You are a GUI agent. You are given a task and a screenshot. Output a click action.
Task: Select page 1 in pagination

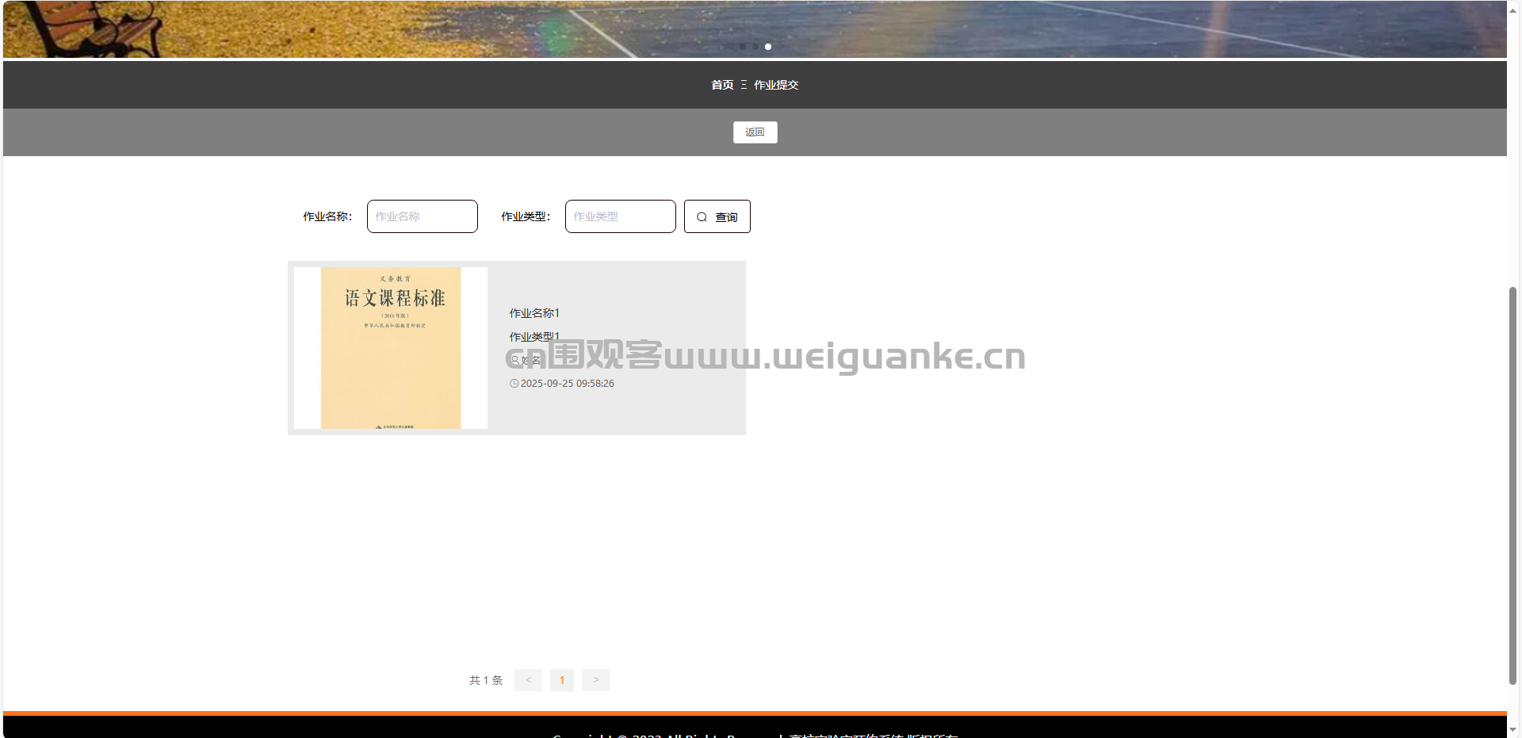(x=562, y=680)
